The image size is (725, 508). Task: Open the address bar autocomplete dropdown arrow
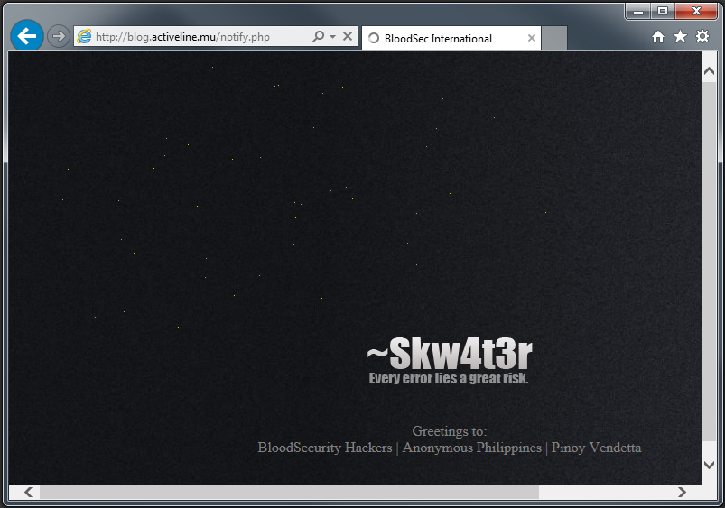[333, 36]
